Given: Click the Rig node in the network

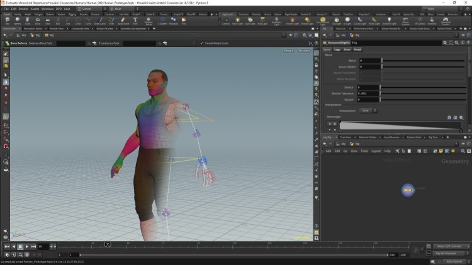Looking at the screenshot, I should [407, 188].
